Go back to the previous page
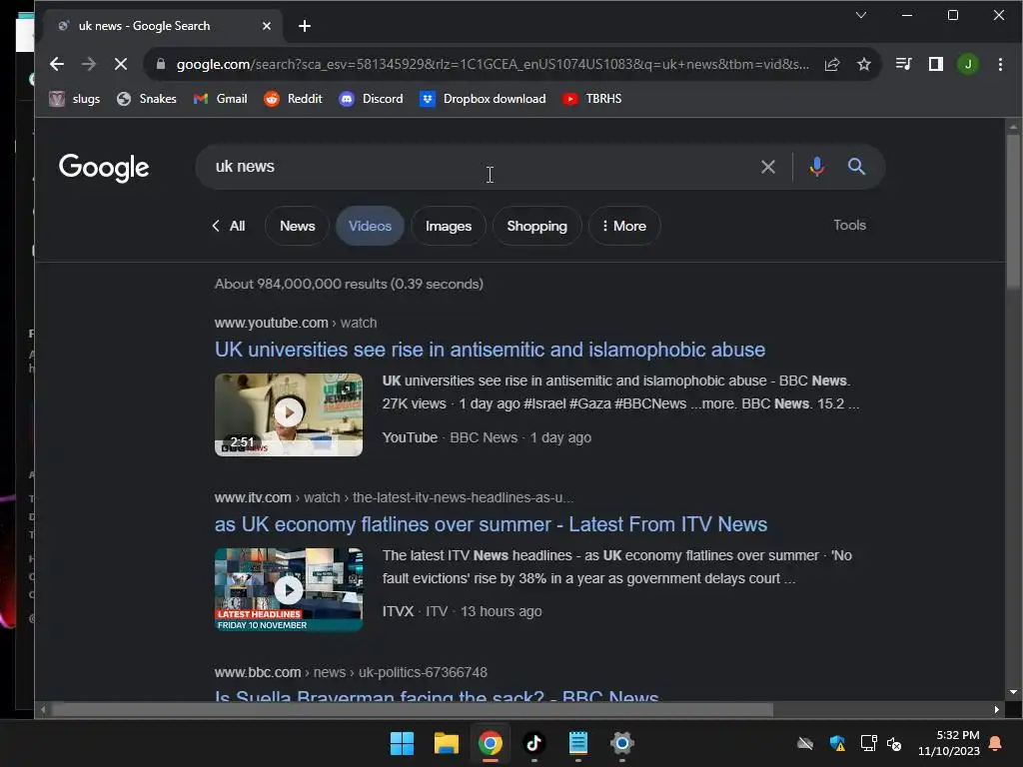The width and height of the screenshot is (1023, 767). pyautogui.click(x=57, y=64)
